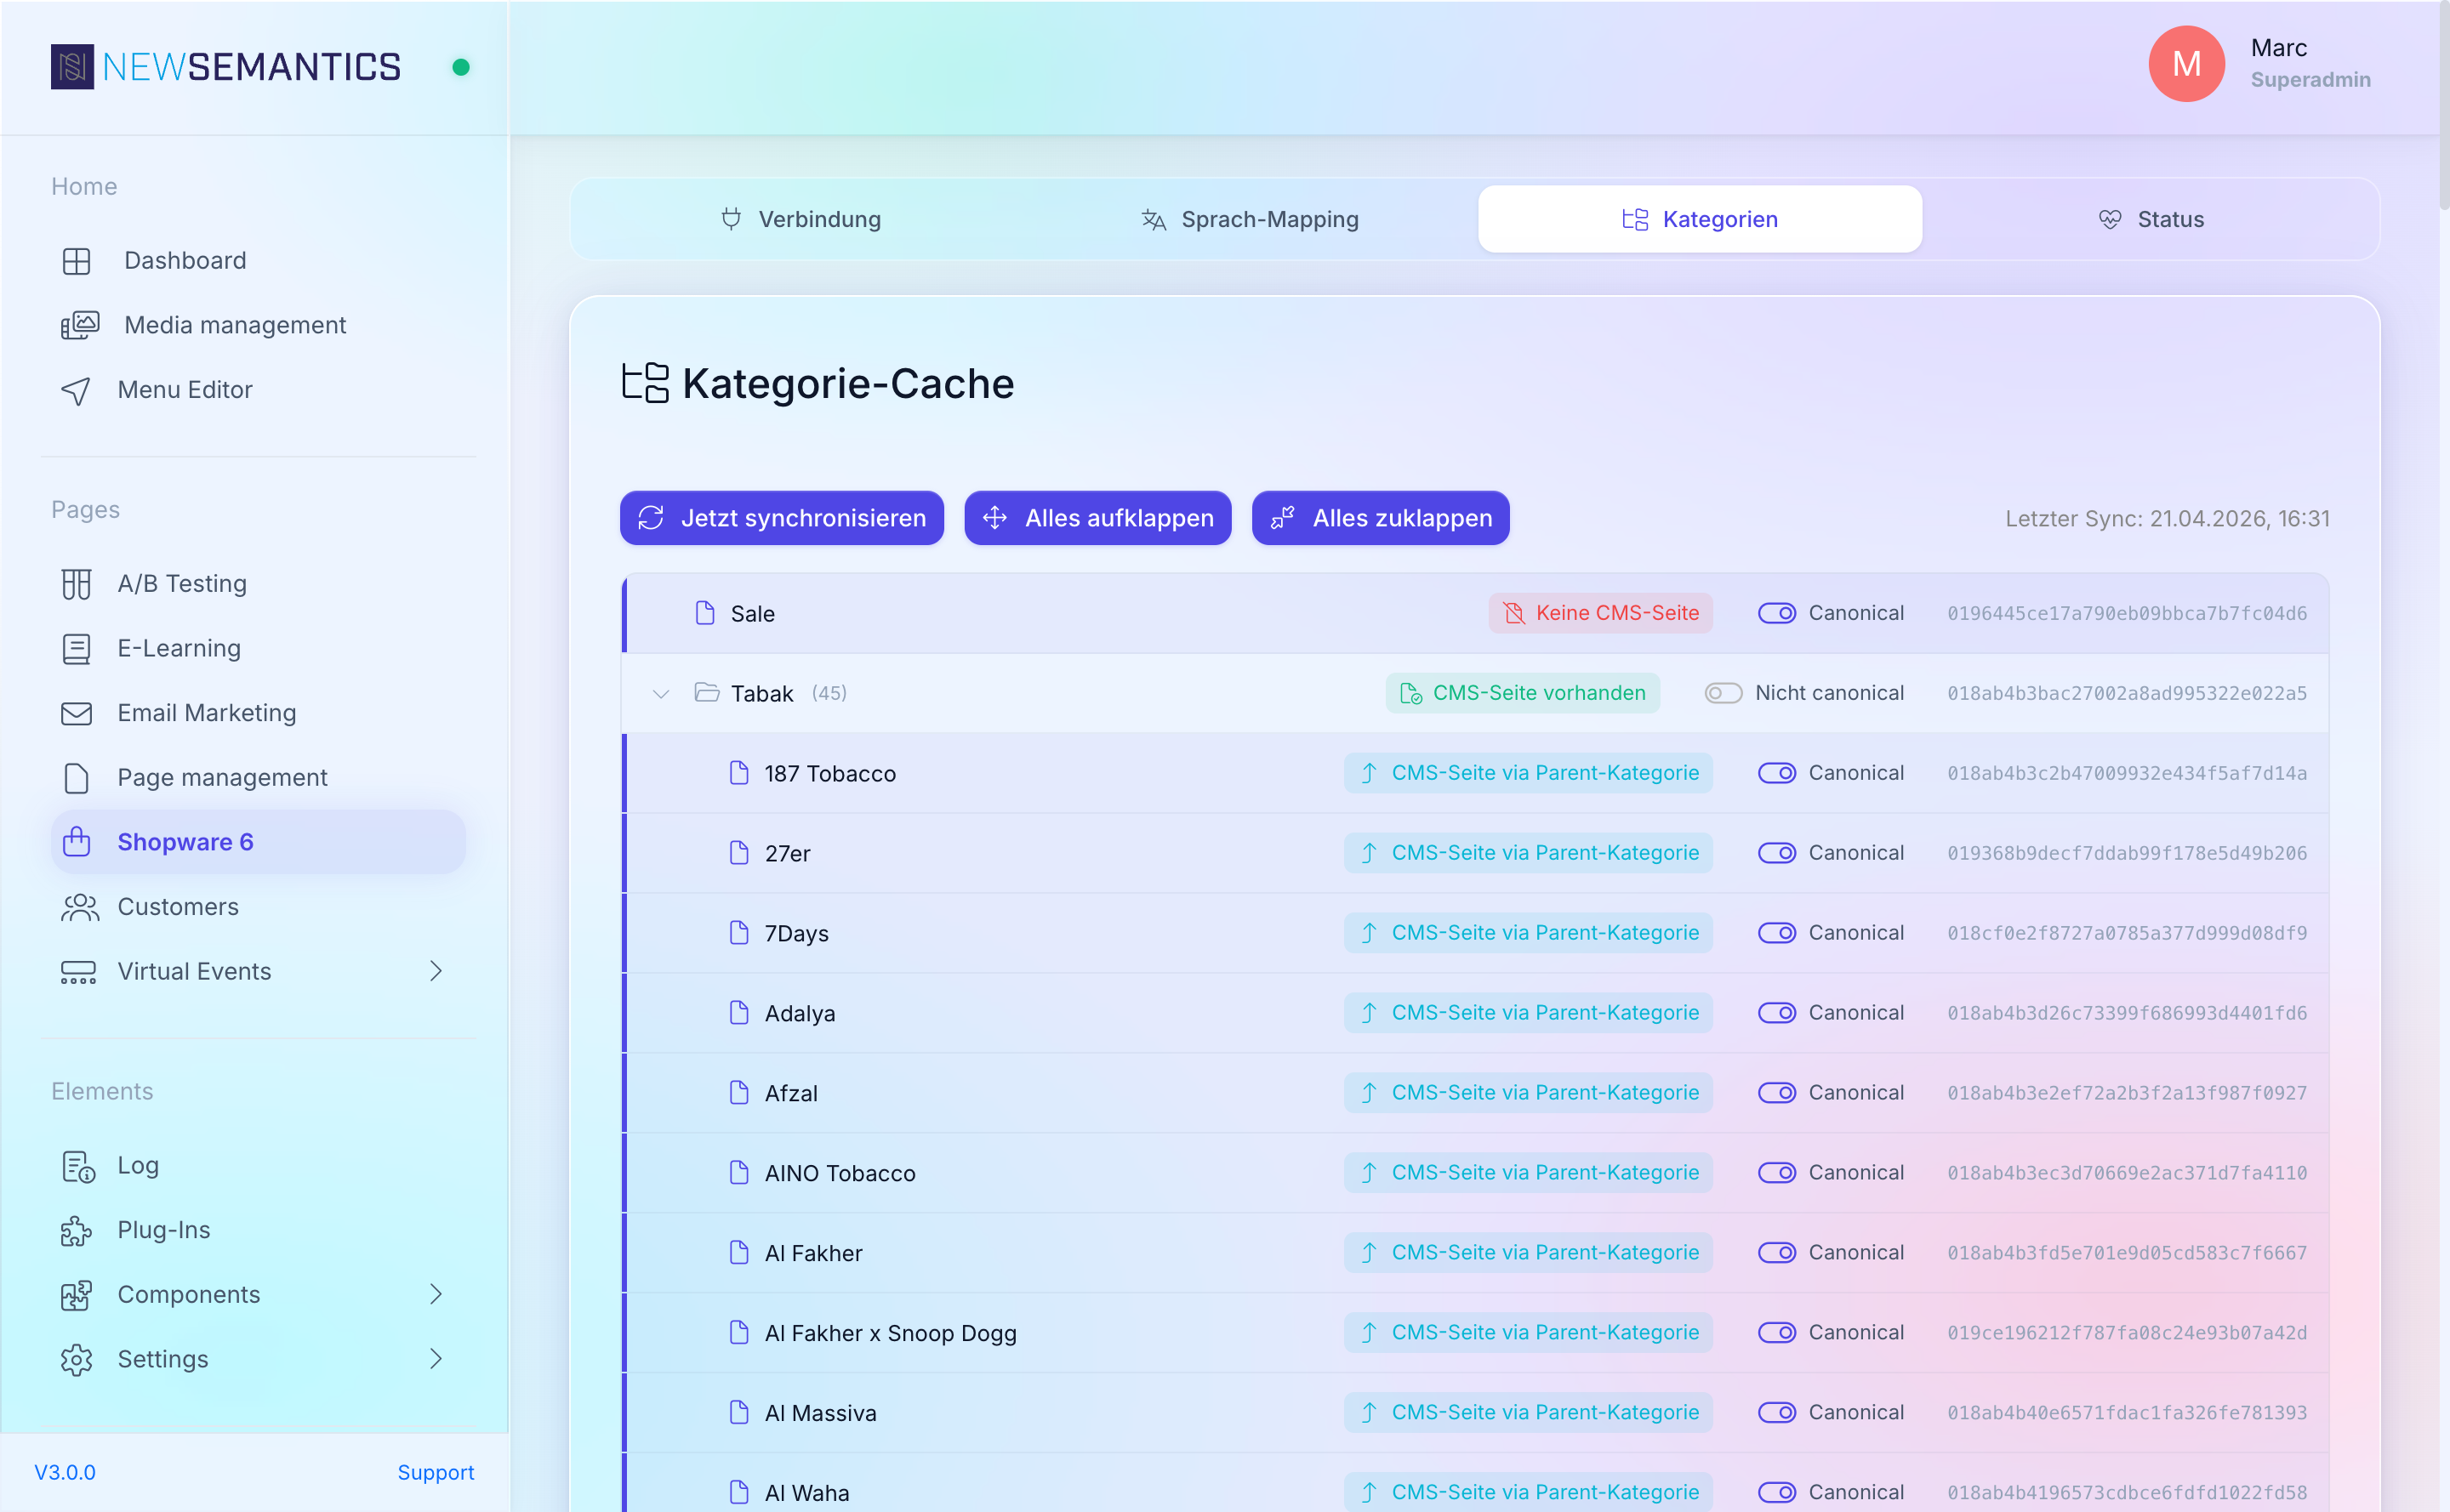Click the A/B Testing test-tube icon
This screenshot has height=1512, width=2450.
tap(77, 584)
